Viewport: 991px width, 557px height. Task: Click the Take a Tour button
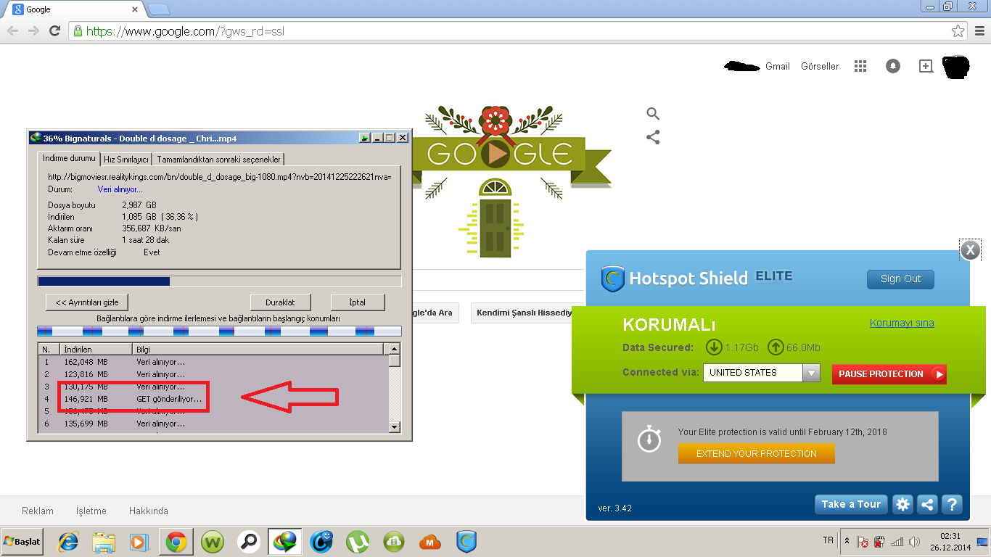tap(851, 505)
